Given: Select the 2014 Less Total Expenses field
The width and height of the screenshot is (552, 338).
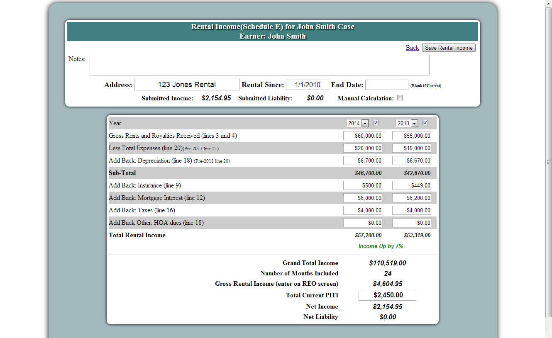Looking at the screenshot, I should pyautogui.click(x=362, y=148).
